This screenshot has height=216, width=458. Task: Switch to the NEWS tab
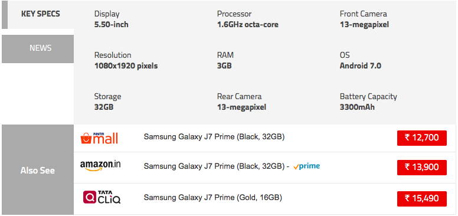38,49
